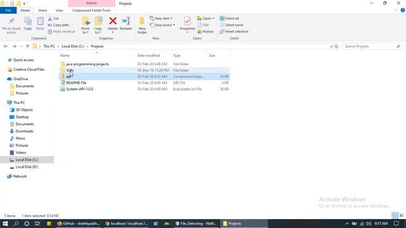
Task: Open Music in navigation pane
Action: click(x=20, y=138)
